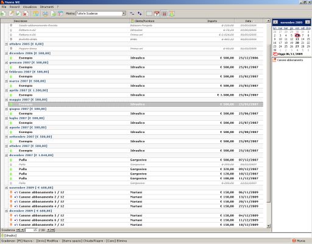Click the collapse all groups icon
The width and height of the screenshot is (312, 244).
[132, 13]
